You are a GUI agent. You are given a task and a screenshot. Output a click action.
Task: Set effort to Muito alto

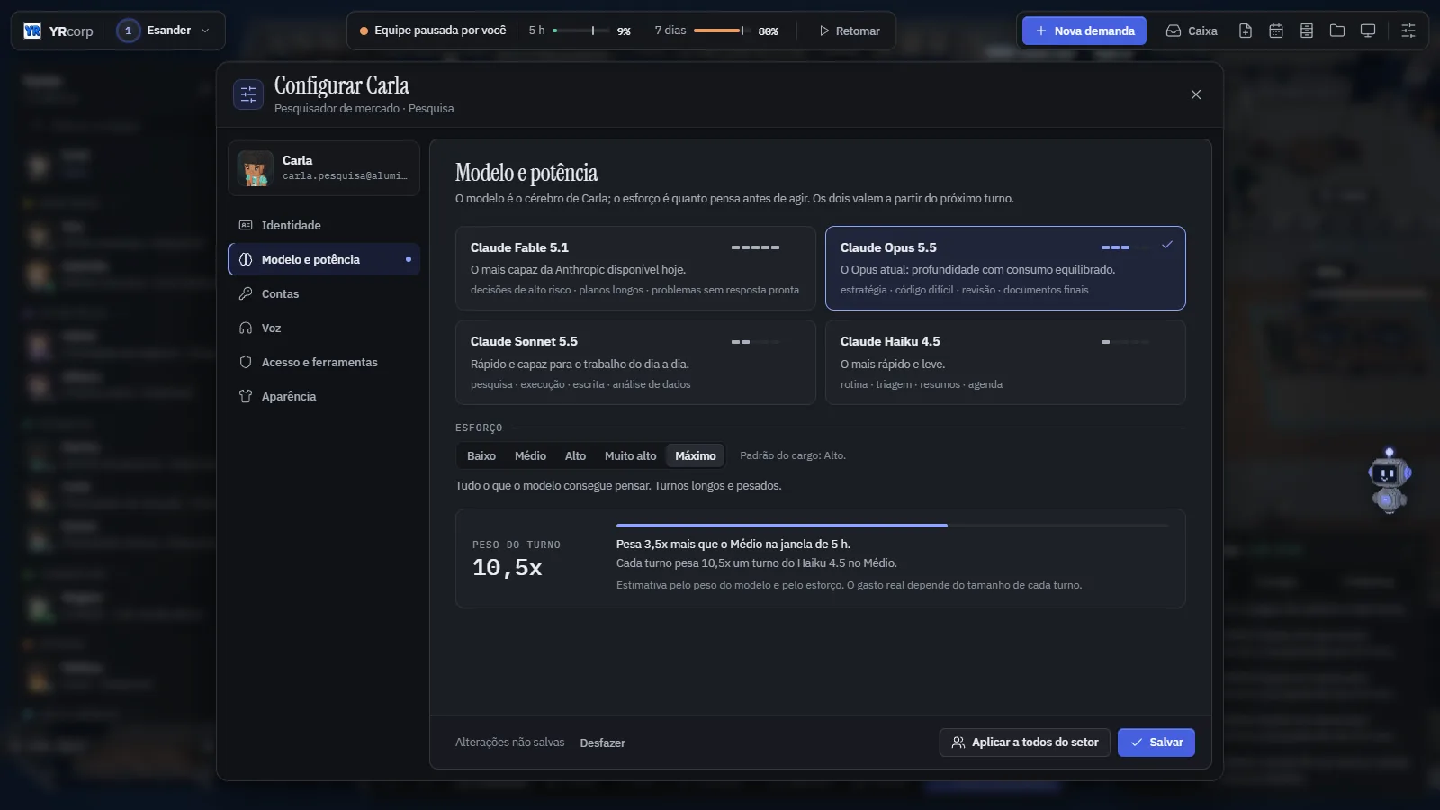630,455
